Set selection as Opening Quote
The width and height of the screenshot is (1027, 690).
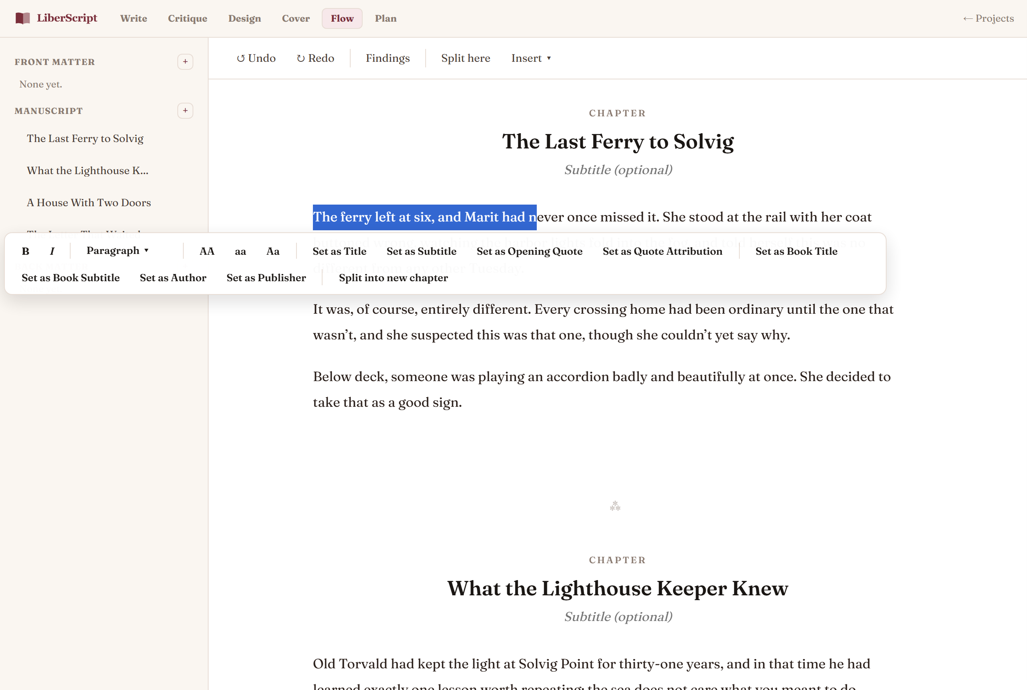[529, 251]
